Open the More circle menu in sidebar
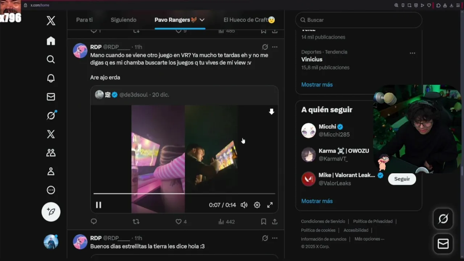 [x=51, y=190]
